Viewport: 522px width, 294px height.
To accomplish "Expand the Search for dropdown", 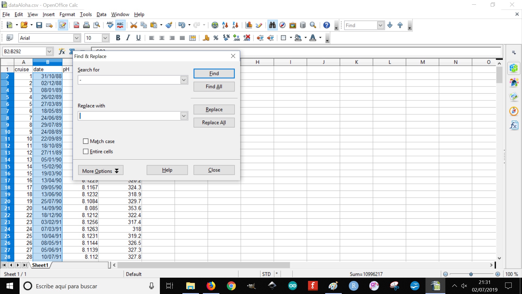I will [x=184, y=80].
